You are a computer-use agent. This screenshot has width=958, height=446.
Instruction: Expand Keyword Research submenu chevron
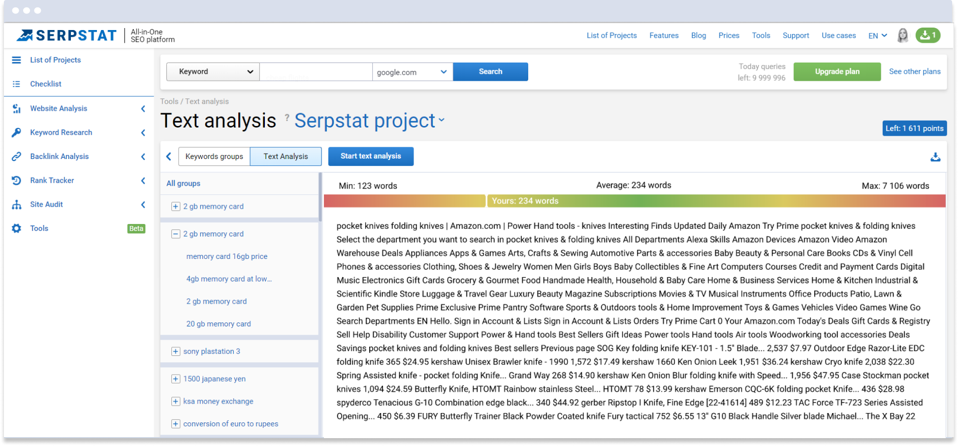point(143,133)
